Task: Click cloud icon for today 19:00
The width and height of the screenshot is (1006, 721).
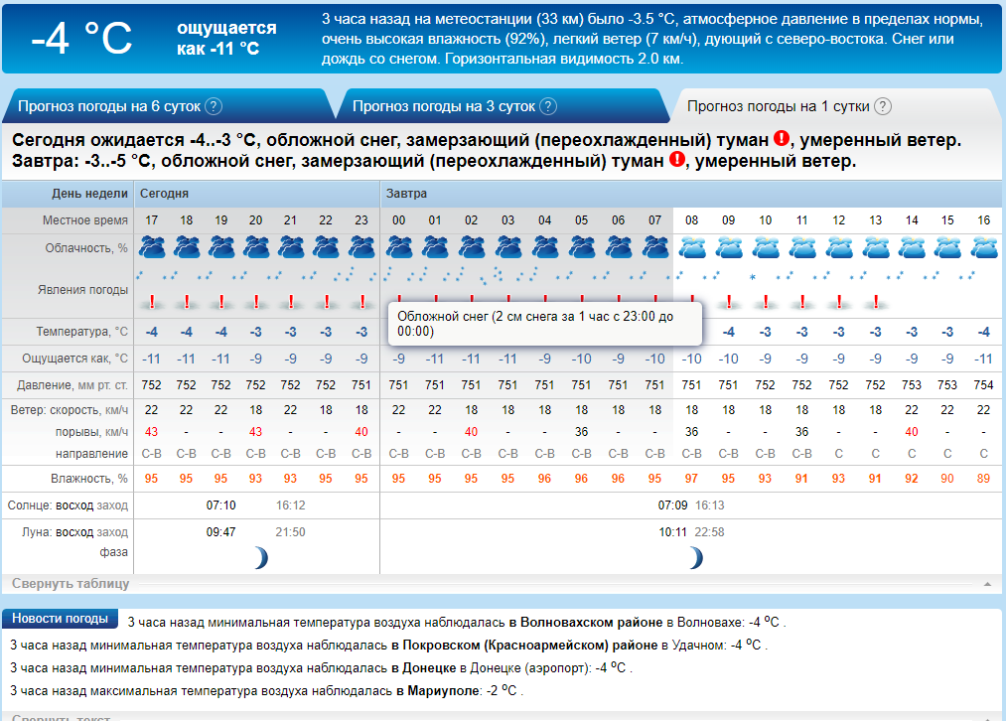Action: point(221,247)
